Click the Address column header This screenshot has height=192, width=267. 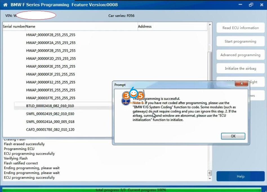[172, 27]
